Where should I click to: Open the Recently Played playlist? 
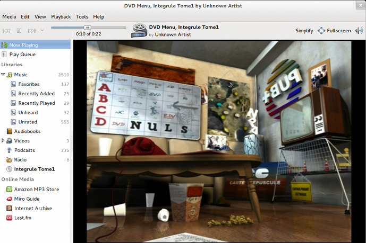[37, 103]
